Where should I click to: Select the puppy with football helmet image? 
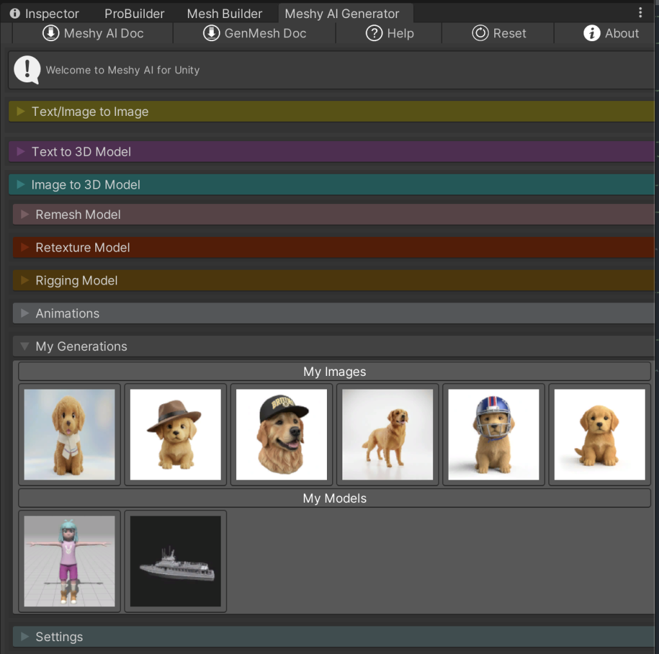point(494,434)
